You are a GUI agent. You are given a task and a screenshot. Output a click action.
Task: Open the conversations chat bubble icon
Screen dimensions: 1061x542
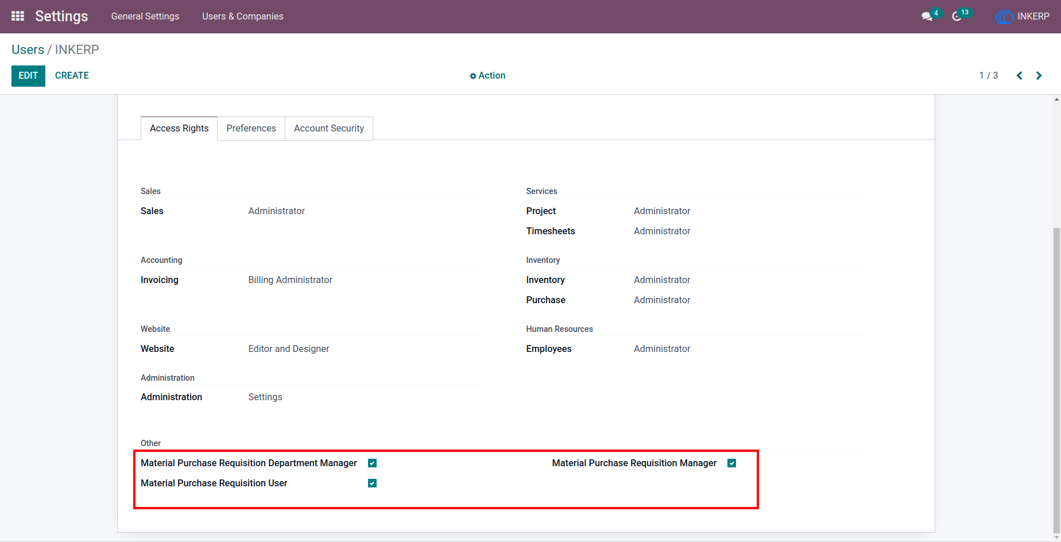click(927, 17)
